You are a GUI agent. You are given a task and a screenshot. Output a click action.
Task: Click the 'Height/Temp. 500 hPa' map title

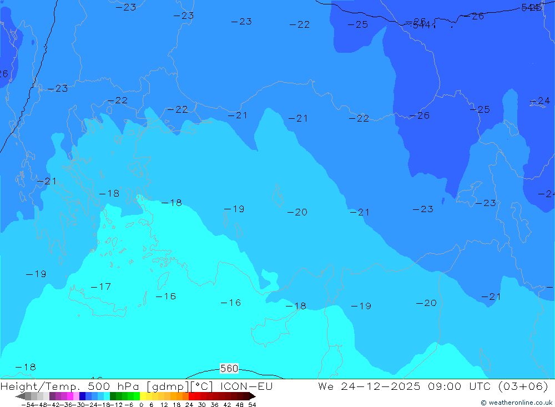(70, 386)
